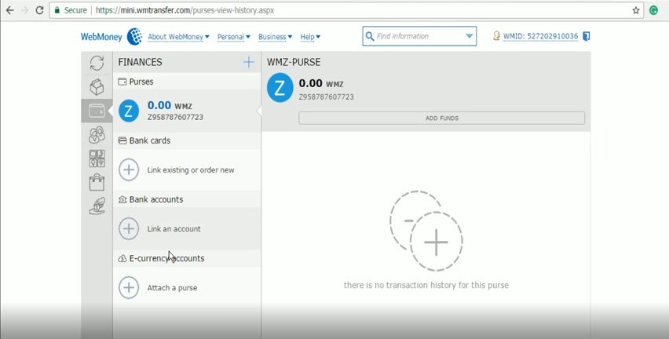Open the About WebMoney dropdown menu
Screen dimensions: 669x339
coord(178,37)
